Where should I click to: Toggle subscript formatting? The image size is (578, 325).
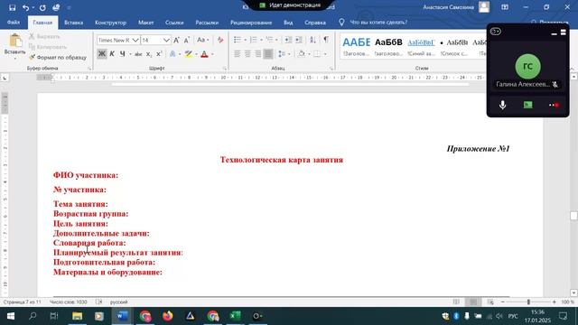click(x=148, y=54)
